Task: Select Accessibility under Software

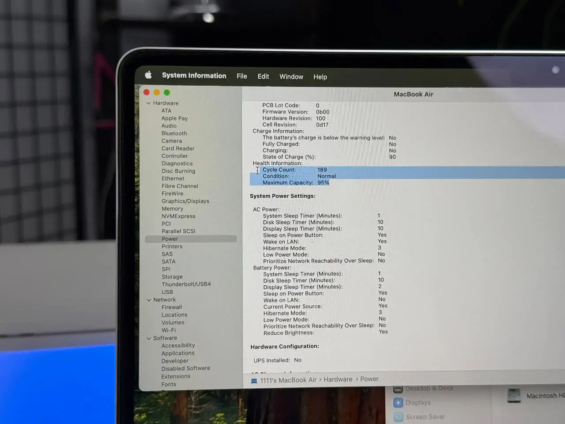Action: 178,345
